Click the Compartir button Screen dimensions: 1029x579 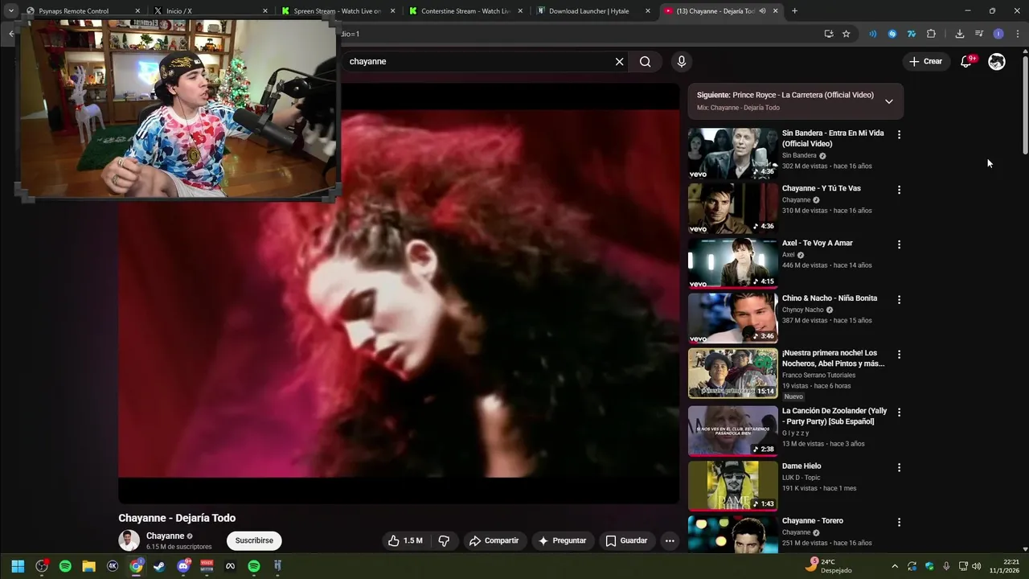click(494, 541)
